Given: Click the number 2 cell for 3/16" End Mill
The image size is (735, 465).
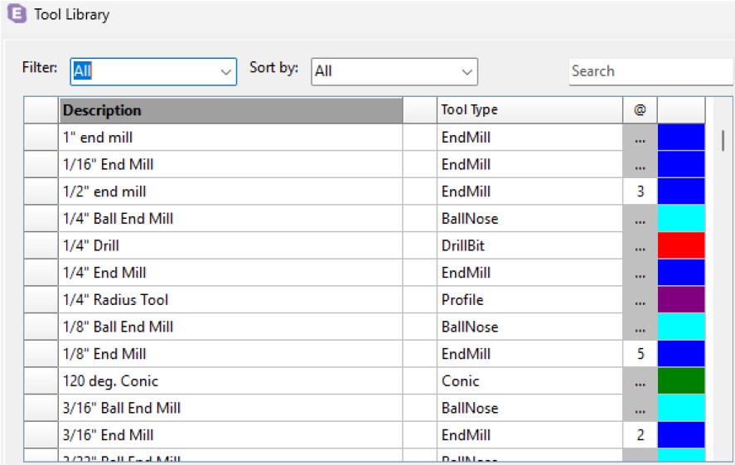Looking at the screenshot, I should click(x=640, y=435).
